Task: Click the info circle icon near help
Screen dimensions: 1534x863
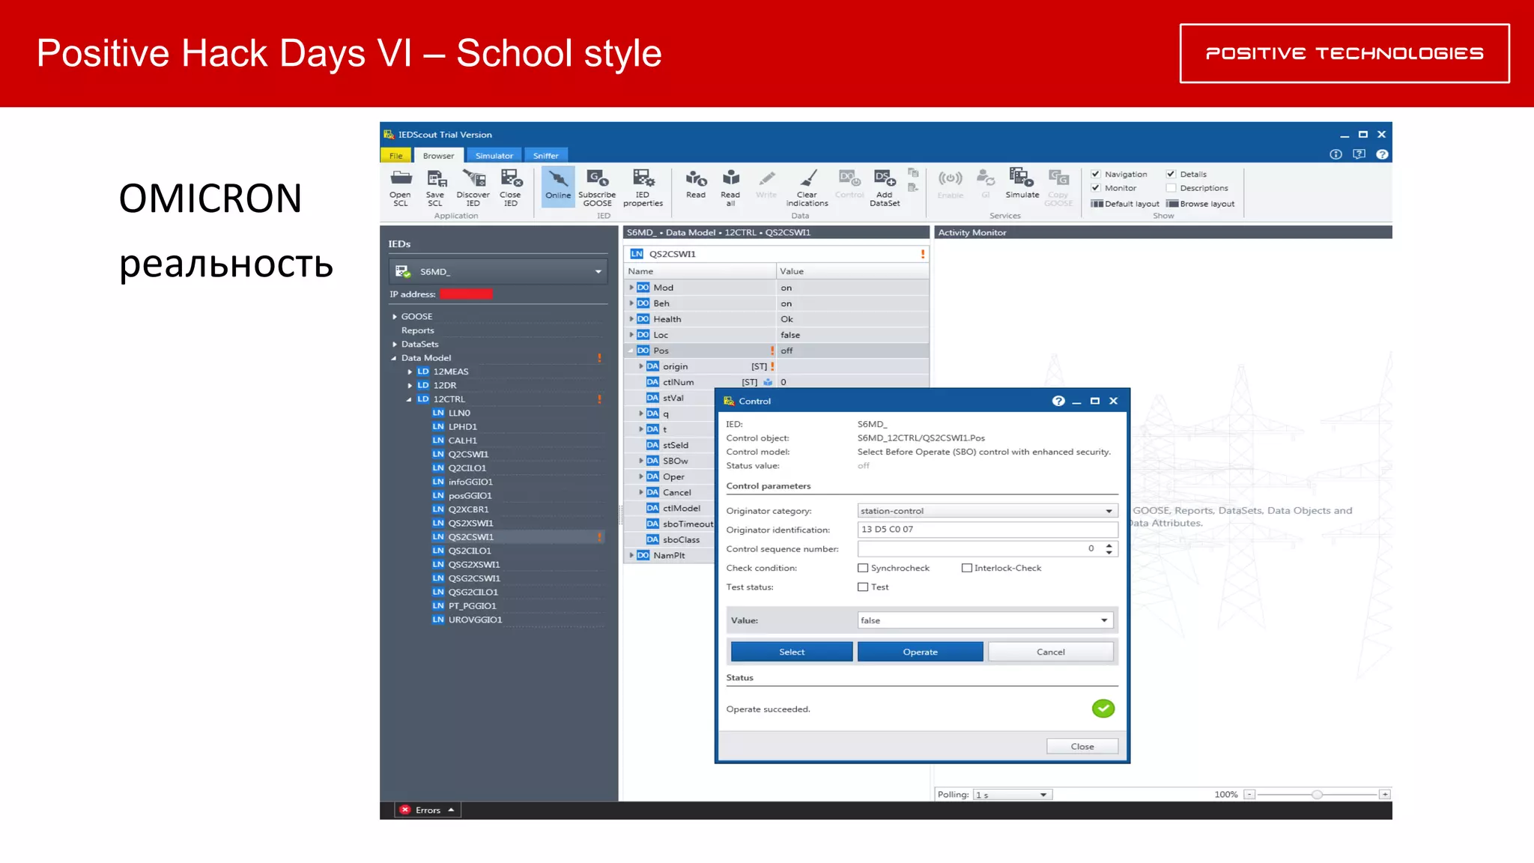Action: click(1336, 154)
